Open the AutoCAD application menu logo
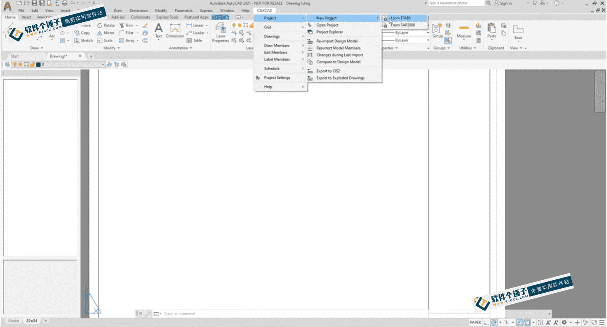This screenshot has width=607, height=327. pyautogui.click(x=7, y=6)
